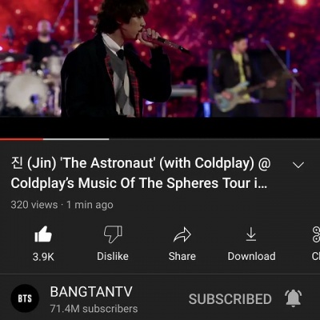Seek on the red video progress bar
Screen dimensions: 320x320
coord(22,139)
